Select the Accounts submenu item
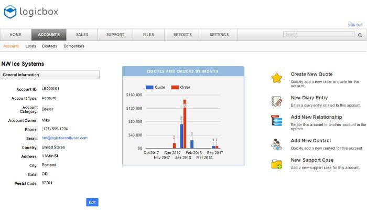The height and width of the screenshot is (210, 367). click(11, 46)
